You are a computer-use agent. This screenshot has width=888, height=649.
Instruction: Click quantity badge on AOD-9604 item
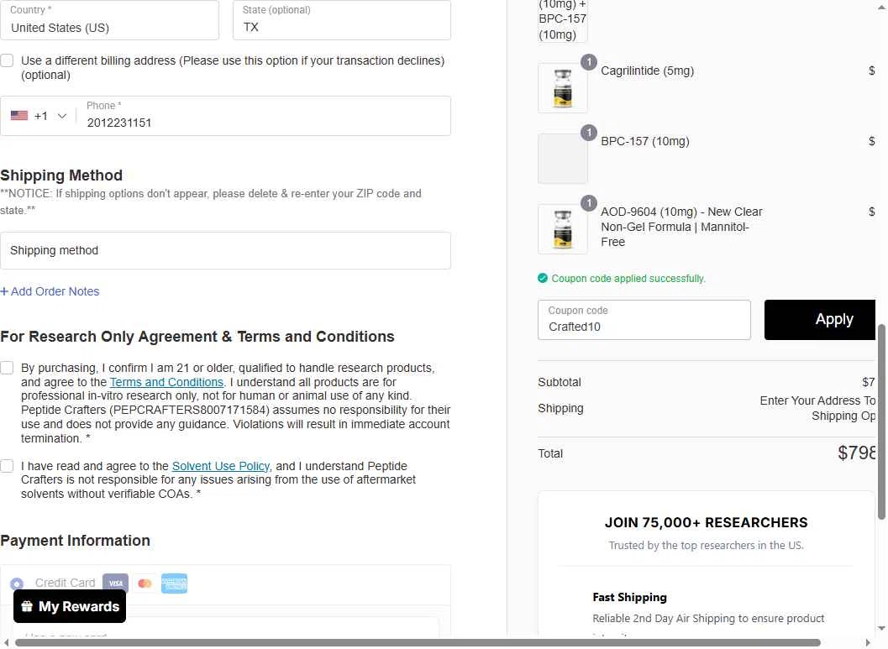589,203
